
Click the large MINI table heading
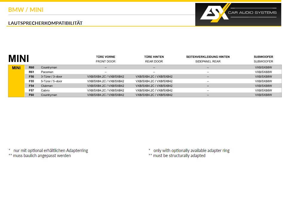click(x=19, y=58)
